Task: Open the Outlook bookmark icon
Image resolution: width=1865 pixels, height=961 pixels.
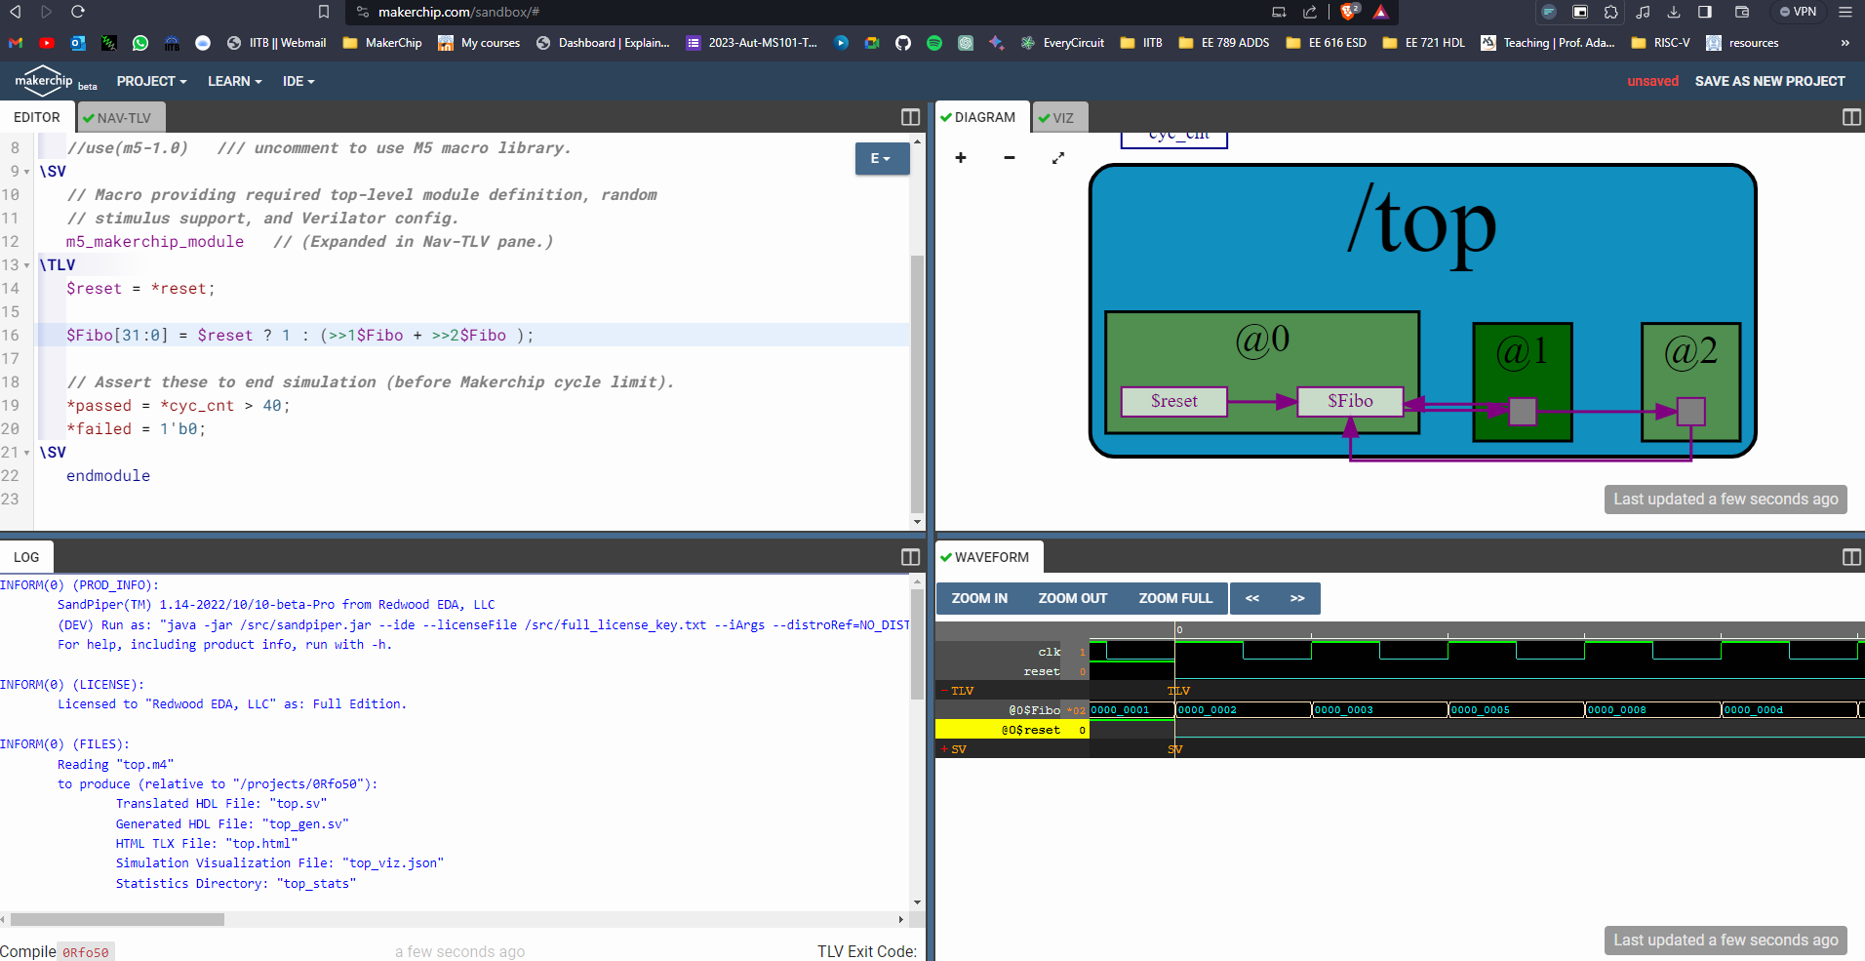Action: click(78, 43)
